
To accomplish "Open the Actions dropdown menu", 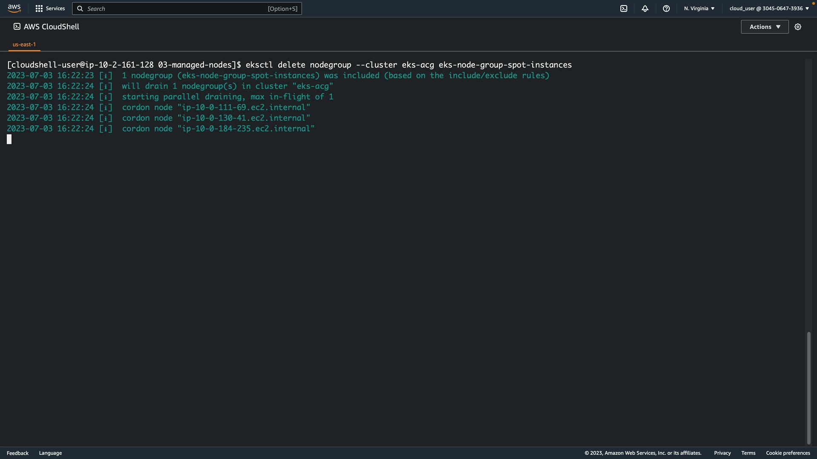I will (x=765, y=27).
